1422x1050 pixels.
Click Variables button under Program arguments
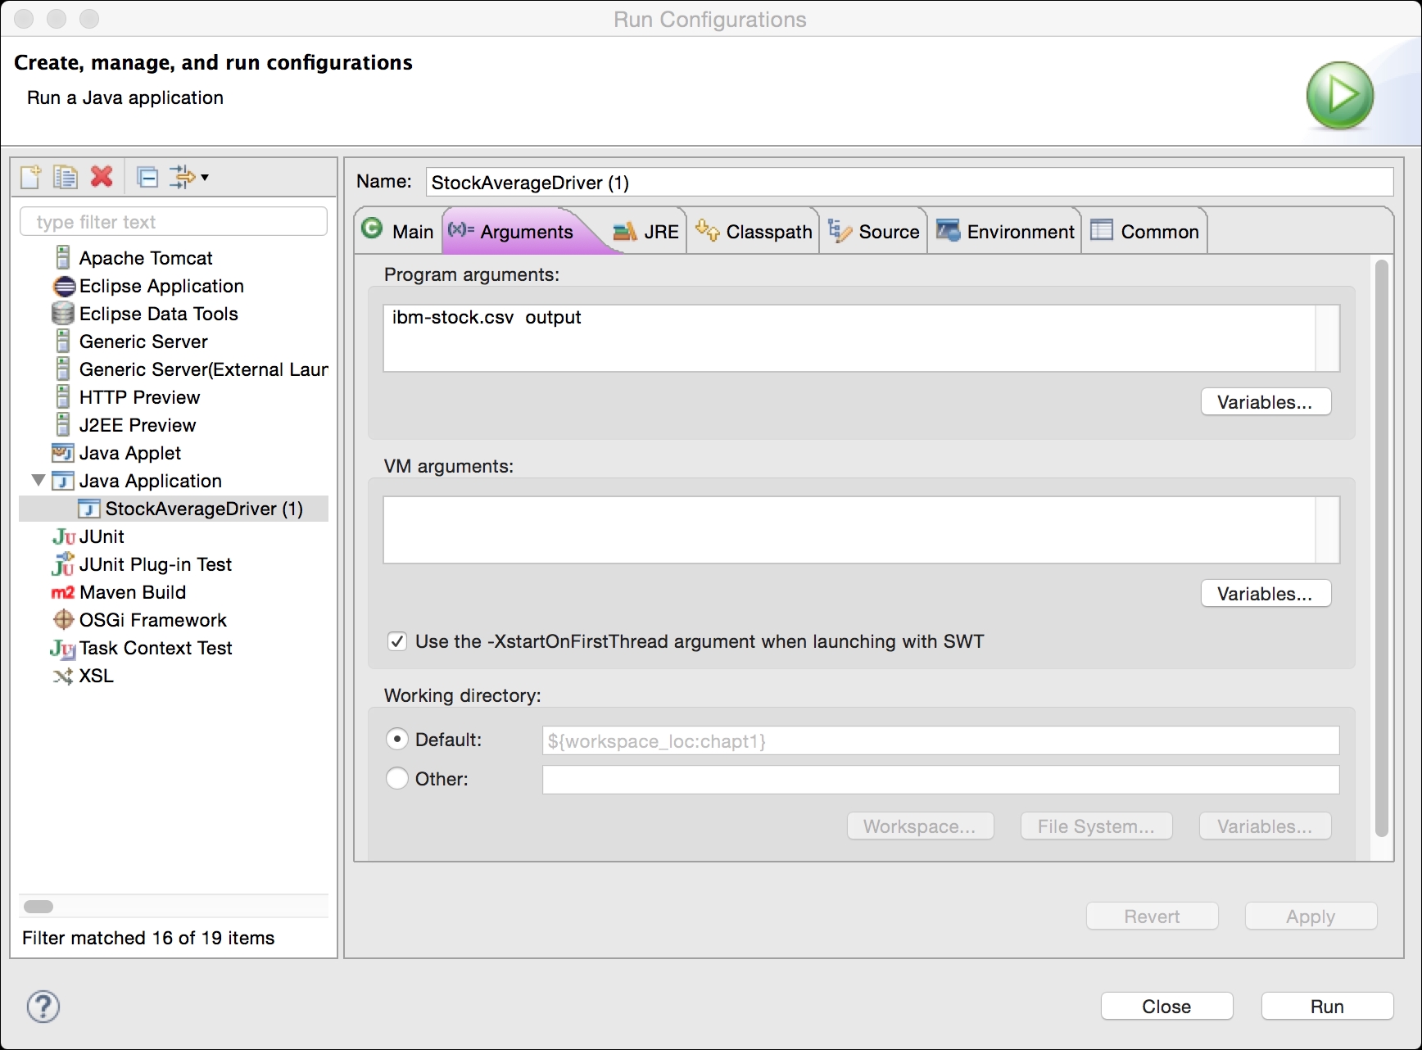point(1266,402)
